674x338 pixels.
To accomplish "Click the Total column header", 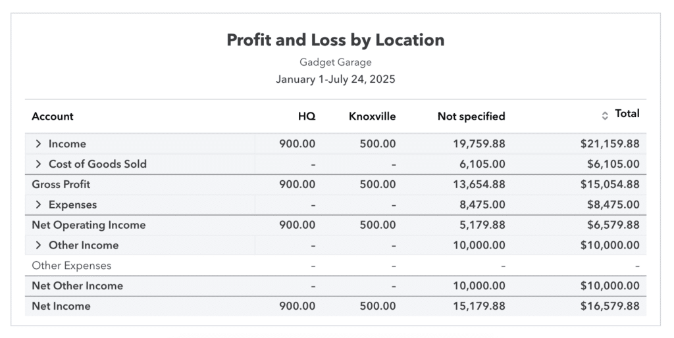I will [627, 114].
